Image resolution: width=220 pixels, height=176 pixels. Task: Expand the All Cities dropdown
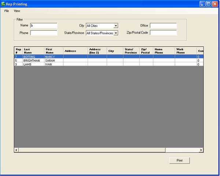[115, 26]
